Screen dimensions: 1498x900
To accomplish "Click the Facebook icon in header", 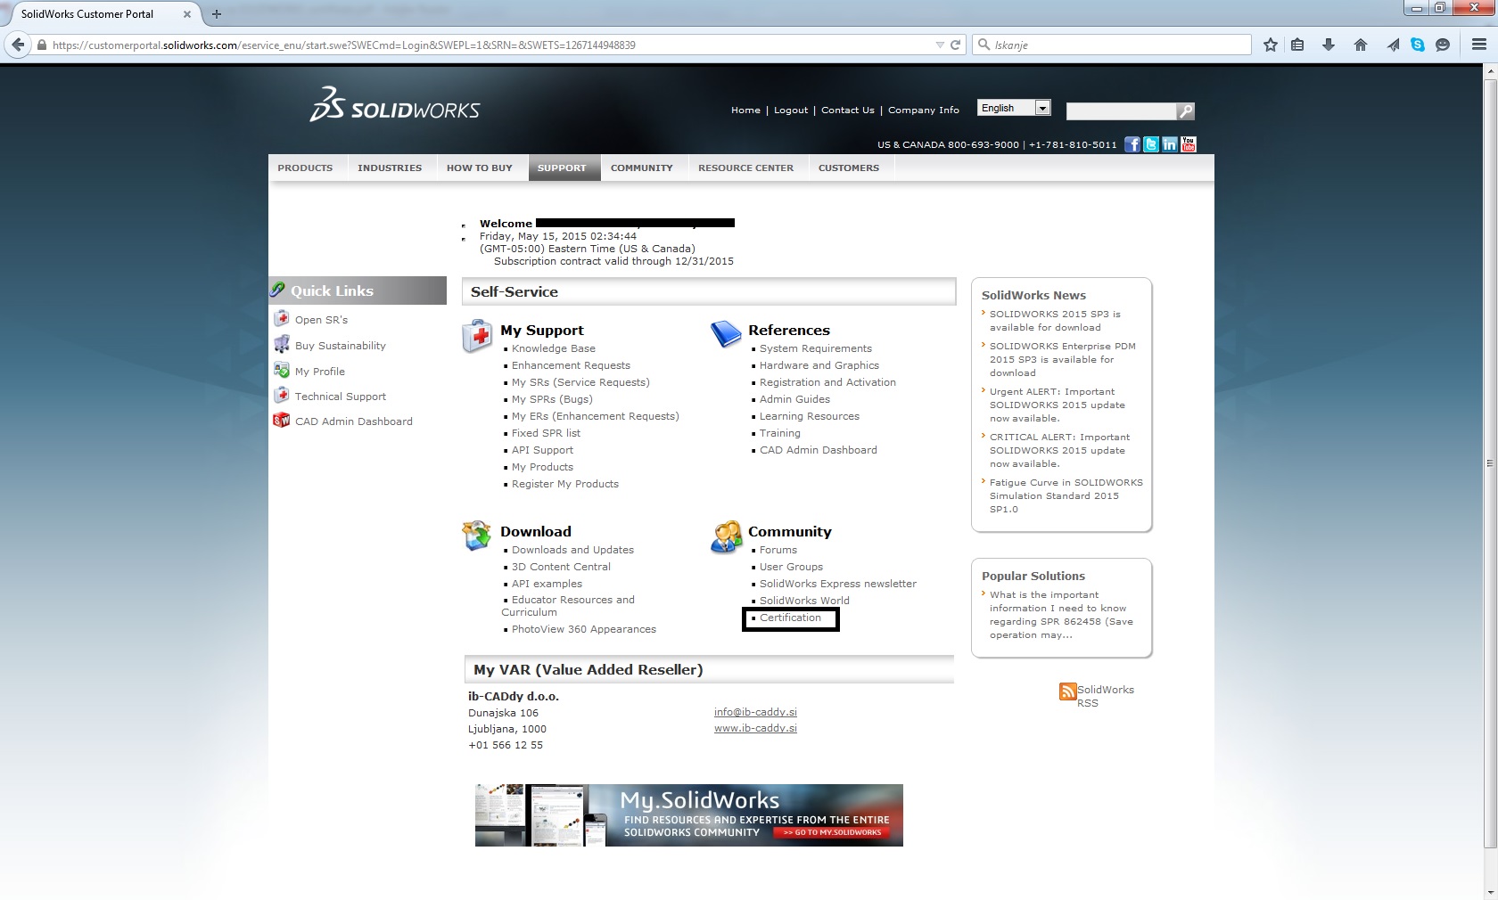I will (x=1132, y=144).
